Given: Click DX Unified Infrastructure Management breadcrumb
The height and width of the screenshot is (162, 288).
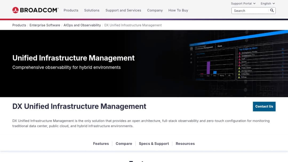Looking at the screenshot, I should point(133,25).
